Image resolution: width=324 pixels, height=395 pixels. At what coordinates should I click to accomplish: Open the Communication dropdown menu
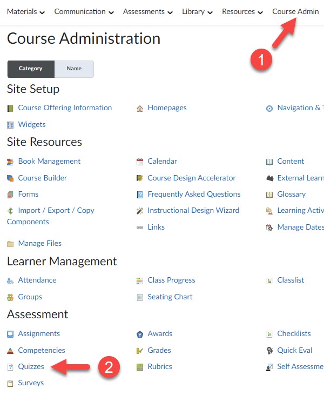click(x=84, y=11)
